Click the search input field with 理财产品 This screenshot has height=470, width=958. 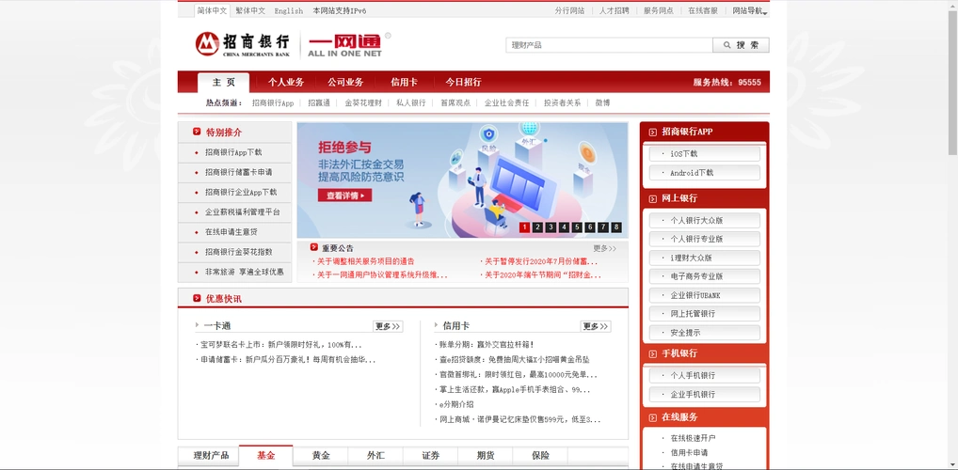pyautogui.click(x=609, y=45)
